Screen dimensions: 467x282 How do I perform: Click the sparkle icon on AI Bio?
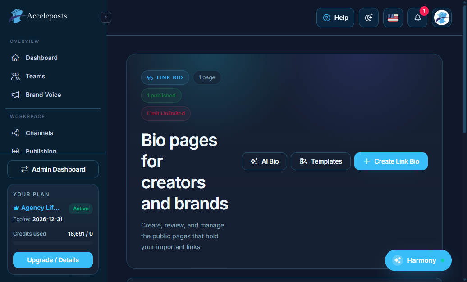254,161
